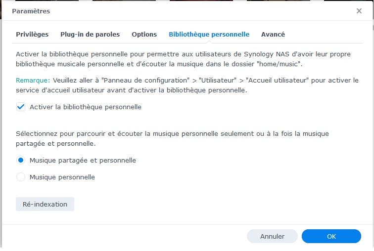Select the Musique partagée et personnelle radio button
Viewport: 374px width, 251px height.
click(21, 160)
